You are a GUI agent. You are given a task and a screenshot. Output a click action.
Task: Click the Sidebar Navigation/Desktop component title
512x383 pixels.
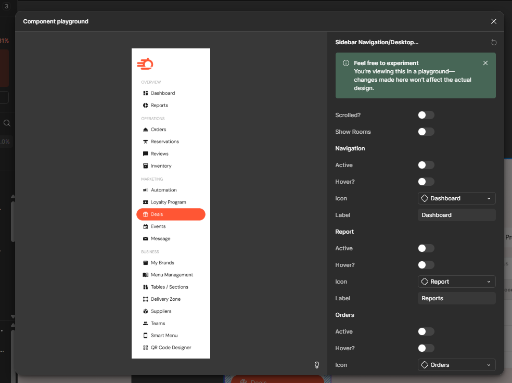(377, 42)
